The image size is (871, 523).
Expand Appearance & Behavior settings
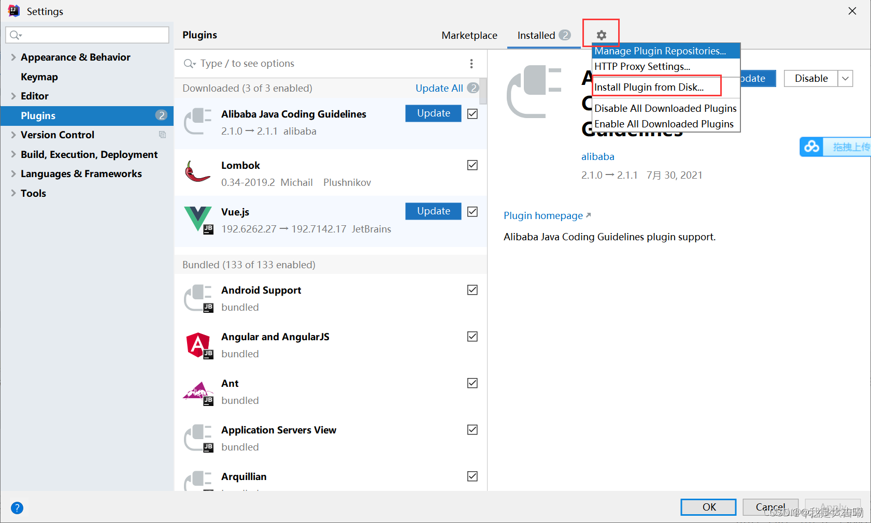(13, 57)
